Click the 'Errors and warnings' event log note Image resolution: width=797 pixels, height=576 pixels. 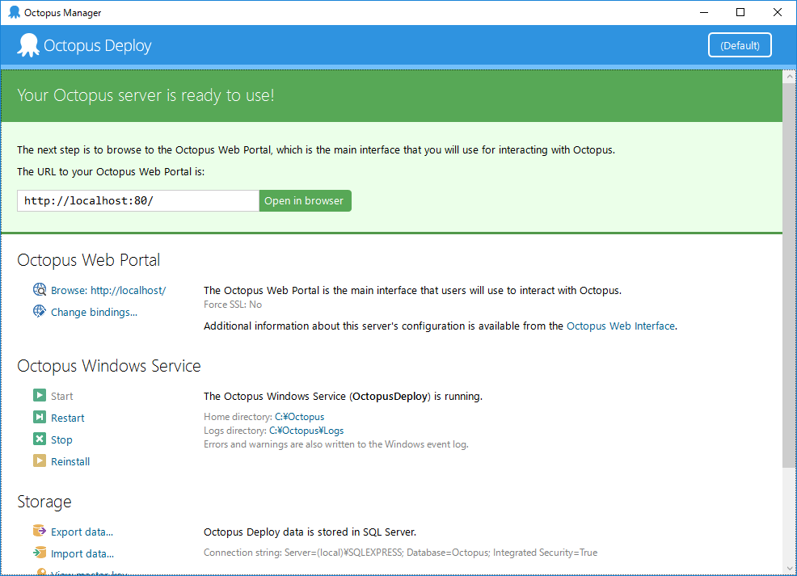pyautogui.click(x=336, y=444)
